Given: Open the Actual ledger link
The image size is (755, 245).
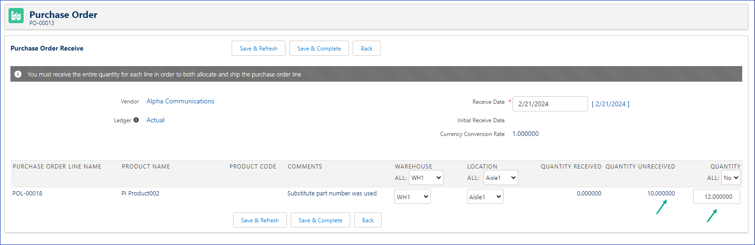Looking at the screenshot, I should click(x=156, y=120).
